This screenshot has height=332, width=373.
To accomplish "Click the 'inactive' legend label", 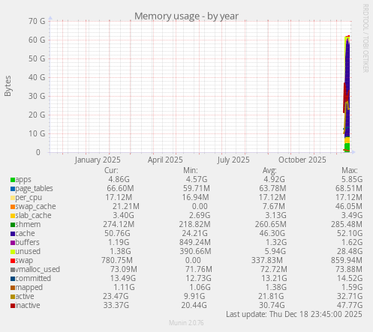I will [x=28, y=306].
